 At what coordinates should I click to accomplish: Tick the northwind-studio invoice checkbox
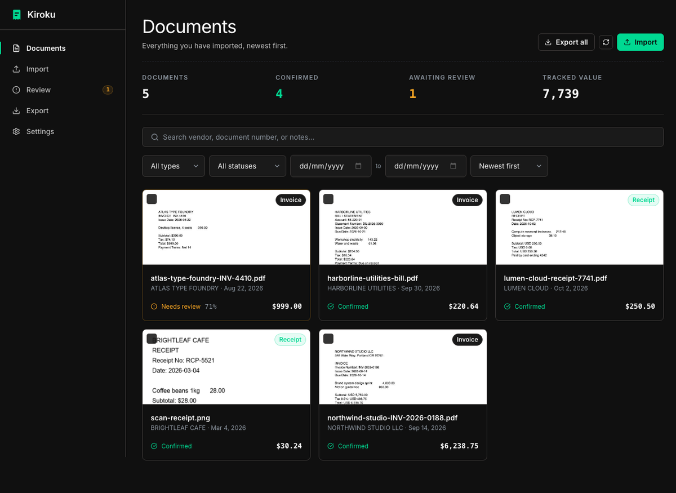point(328,339)
